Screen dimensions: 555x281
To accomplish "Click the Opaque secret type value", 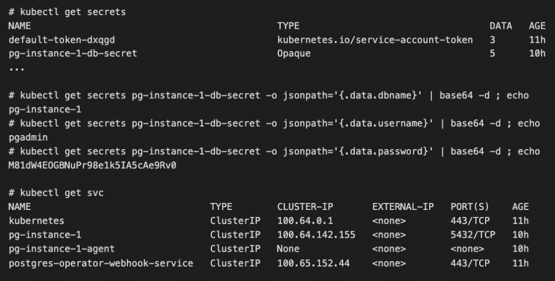I will pyautogui.click(x=294, y=54).
